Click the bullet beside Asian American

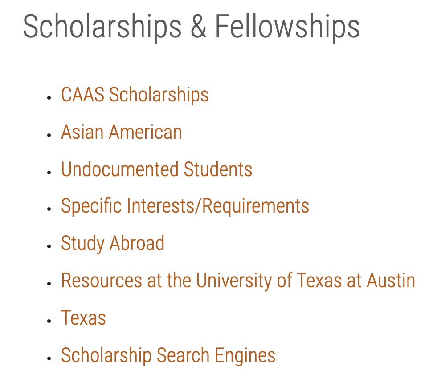(49, 135)
